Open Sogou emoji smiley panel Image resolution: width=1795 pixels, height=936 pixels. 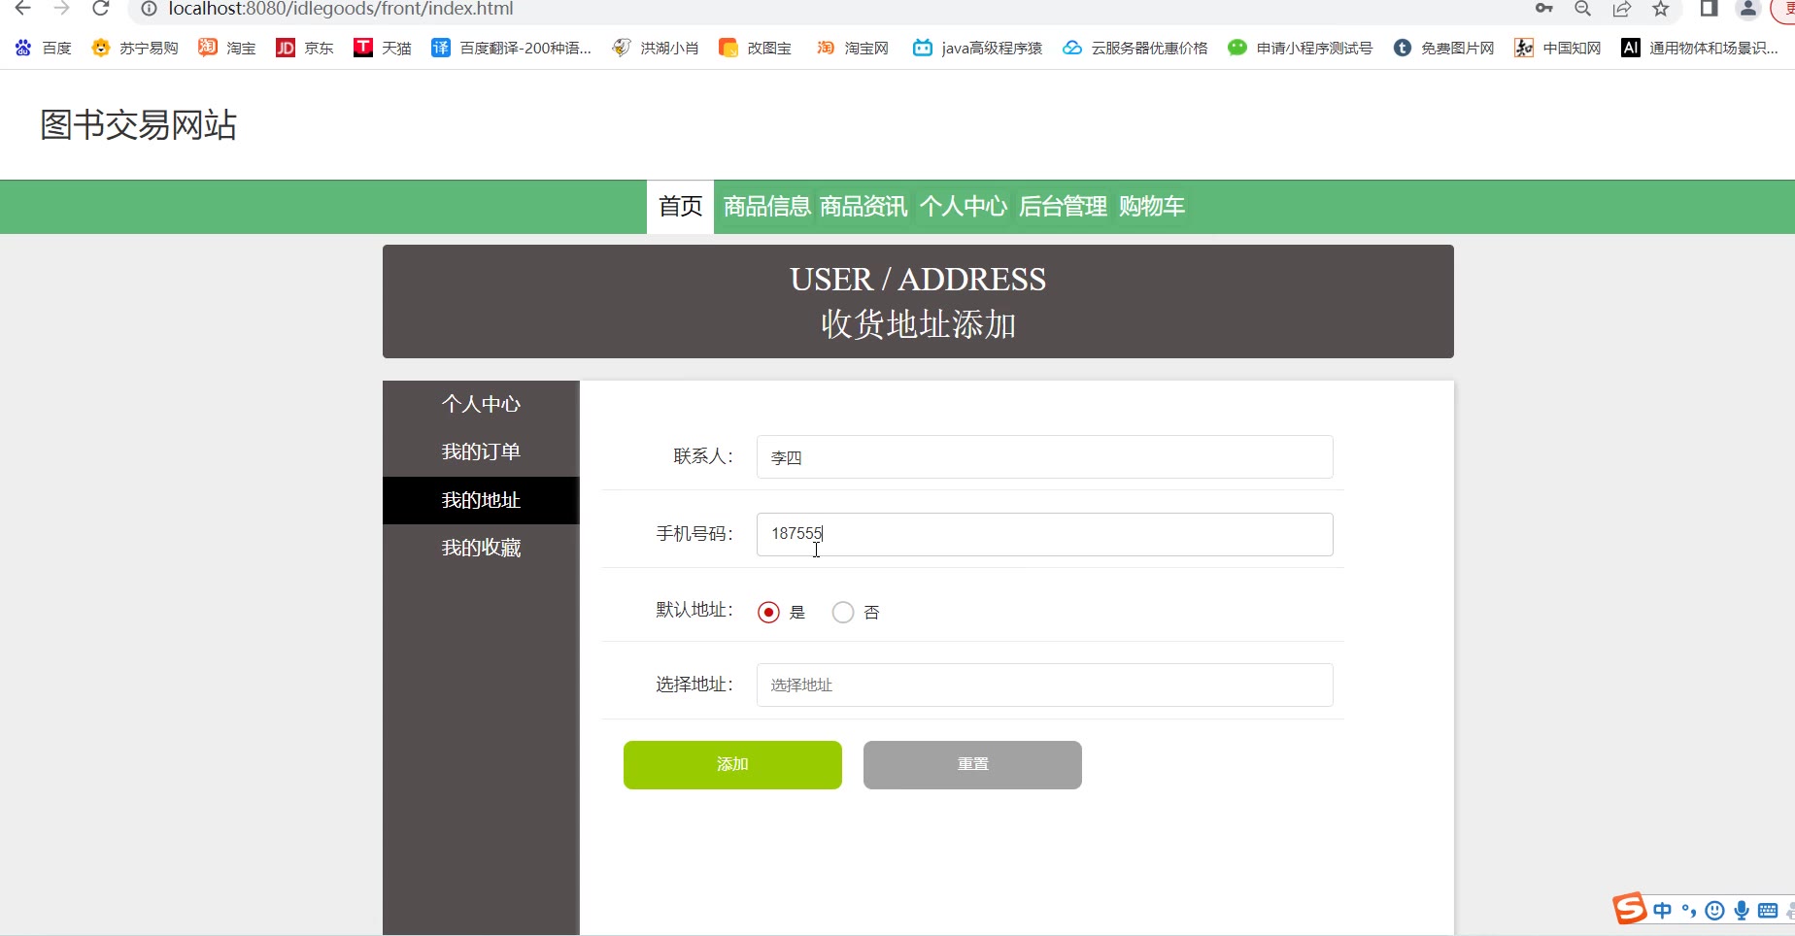(1715, 911)
